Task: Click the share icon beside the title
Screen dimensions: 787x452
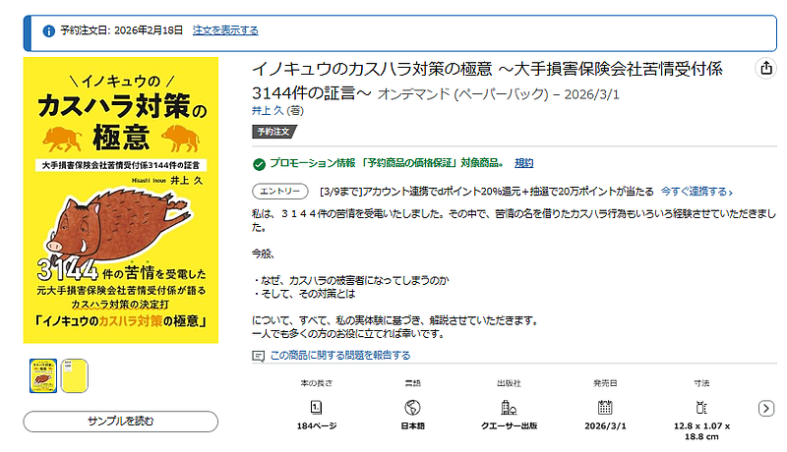Action: 766,68
